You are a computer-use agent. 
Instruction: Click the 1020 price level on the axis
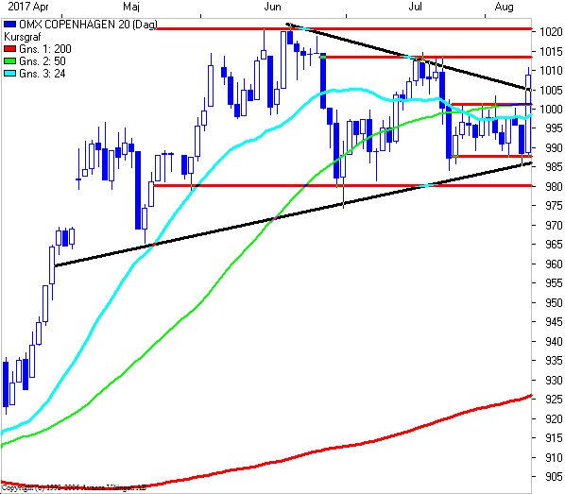551,32
